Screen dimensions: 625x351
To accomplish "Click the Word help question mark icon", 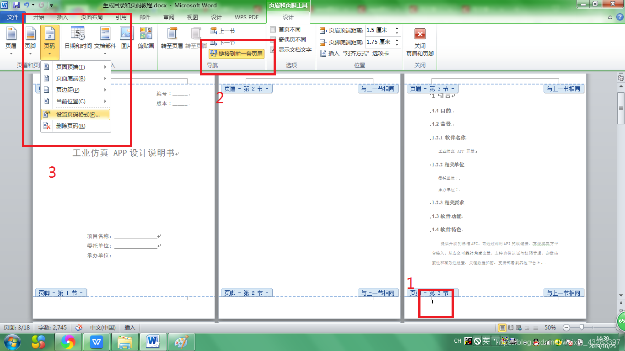I will [x=620, y=17].
